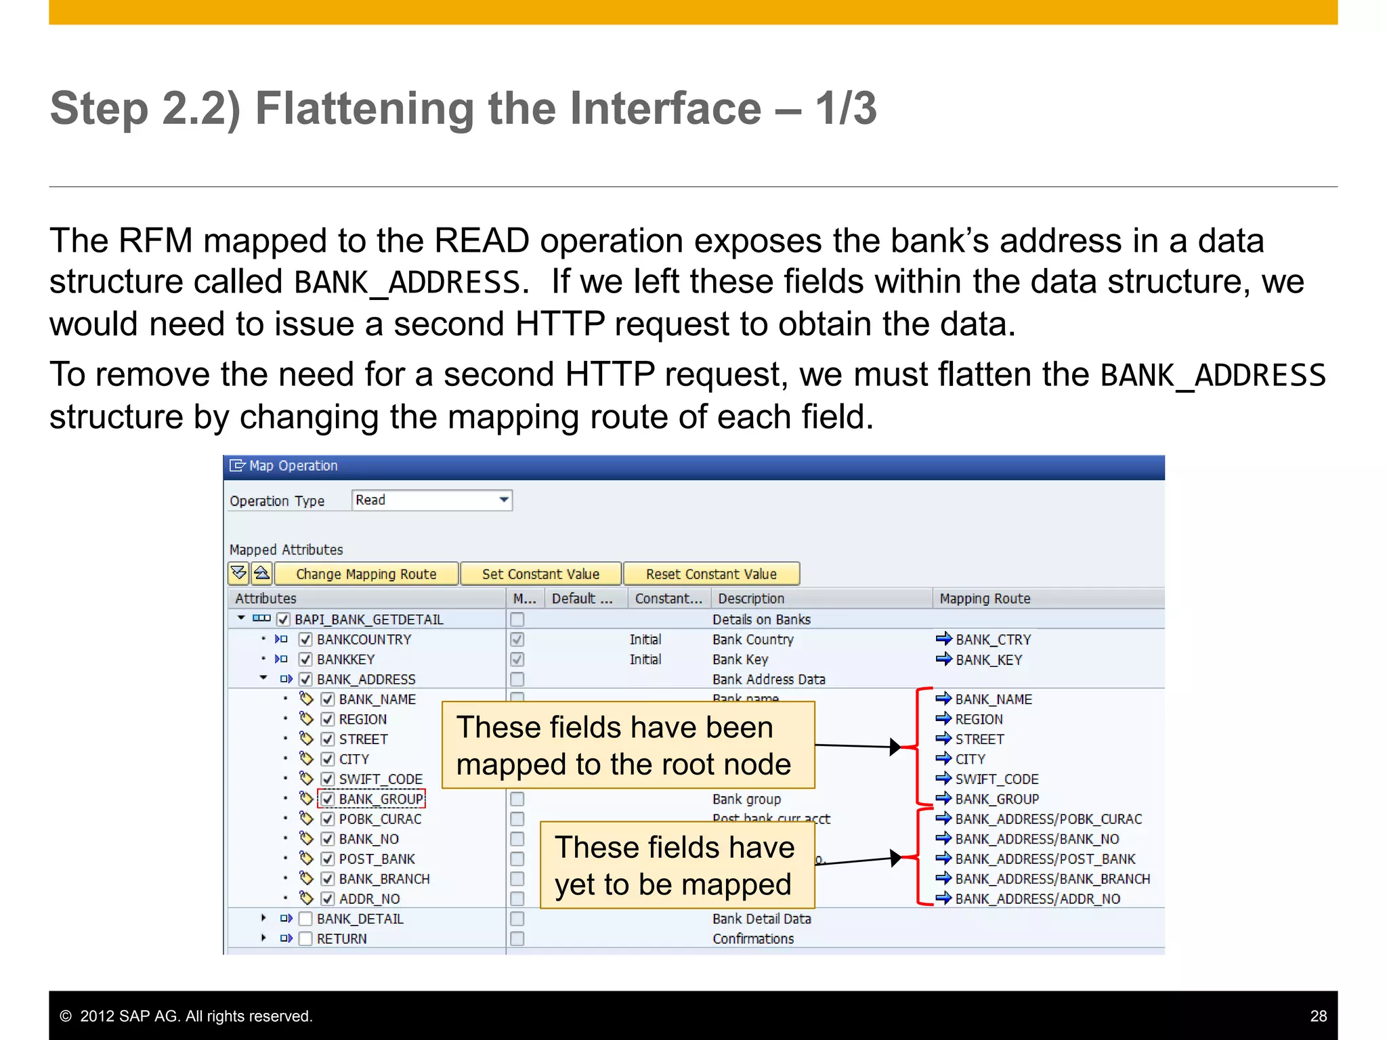
Task: Click the tag icon next to REGION
Action: click(307, 718)
